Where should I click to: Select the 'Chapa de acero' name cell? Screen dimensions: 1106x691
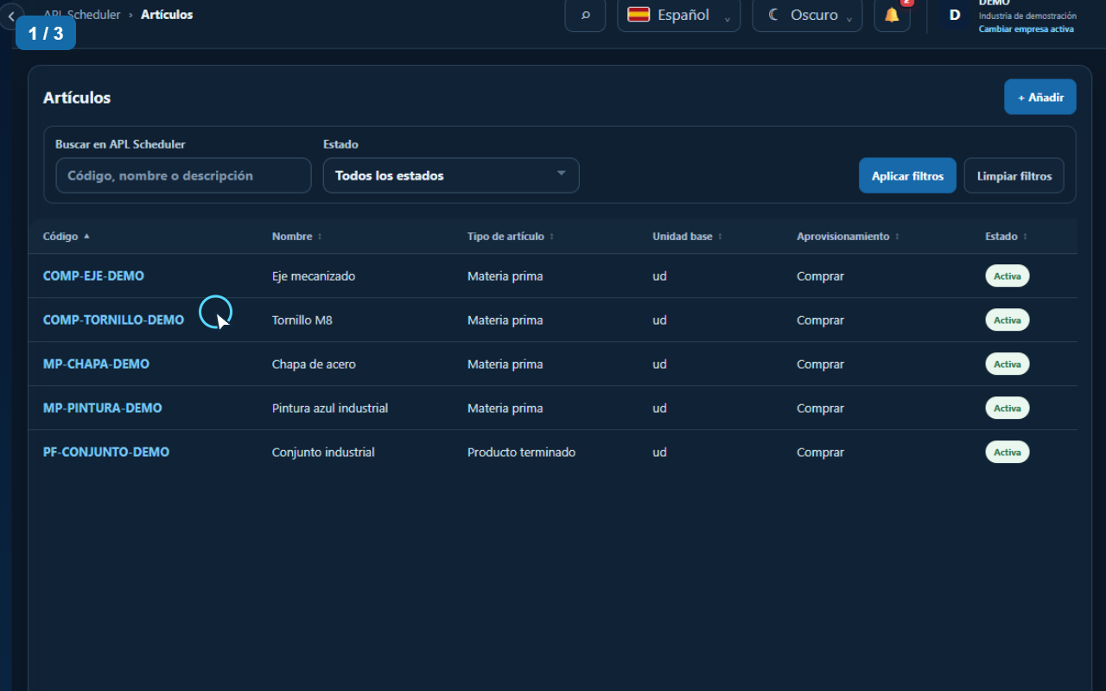tap(314, 365)
